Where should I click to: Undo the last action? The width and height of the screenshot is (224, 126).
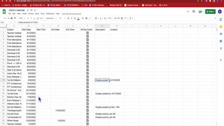pos(5,18)
